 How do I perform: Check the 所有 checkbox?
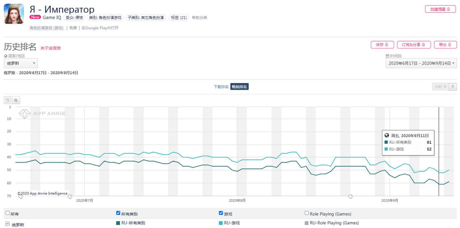pos(7,213)
